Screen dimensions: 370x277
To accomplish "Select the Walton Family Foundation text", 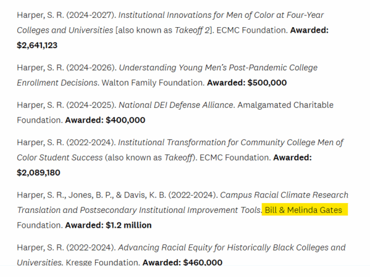I will 153,82.
